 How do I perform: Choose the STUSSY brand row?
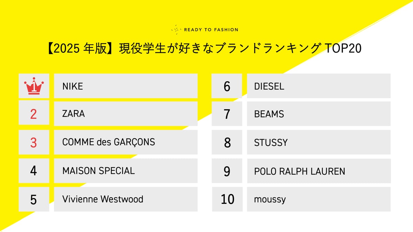[318, 142]
